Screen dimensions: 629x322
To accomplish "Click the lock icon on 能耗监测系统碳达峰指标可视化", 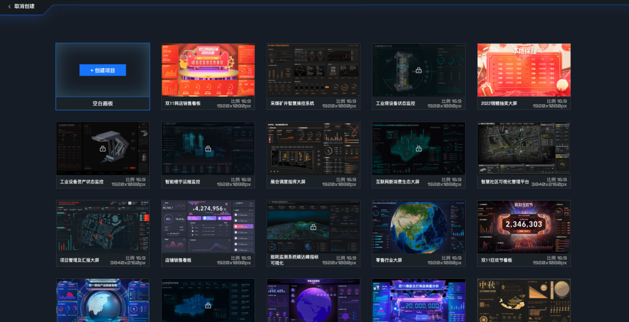I will (313, 227).
